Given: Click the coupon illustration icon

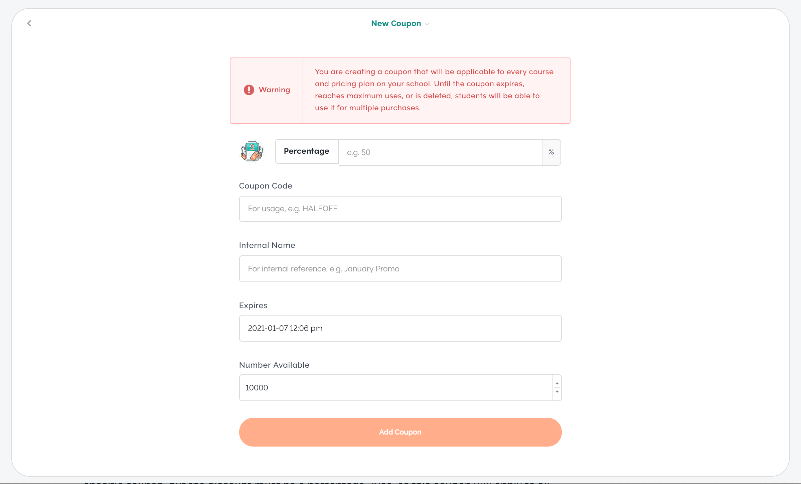Looking at the screenshot, I should 252,151.
